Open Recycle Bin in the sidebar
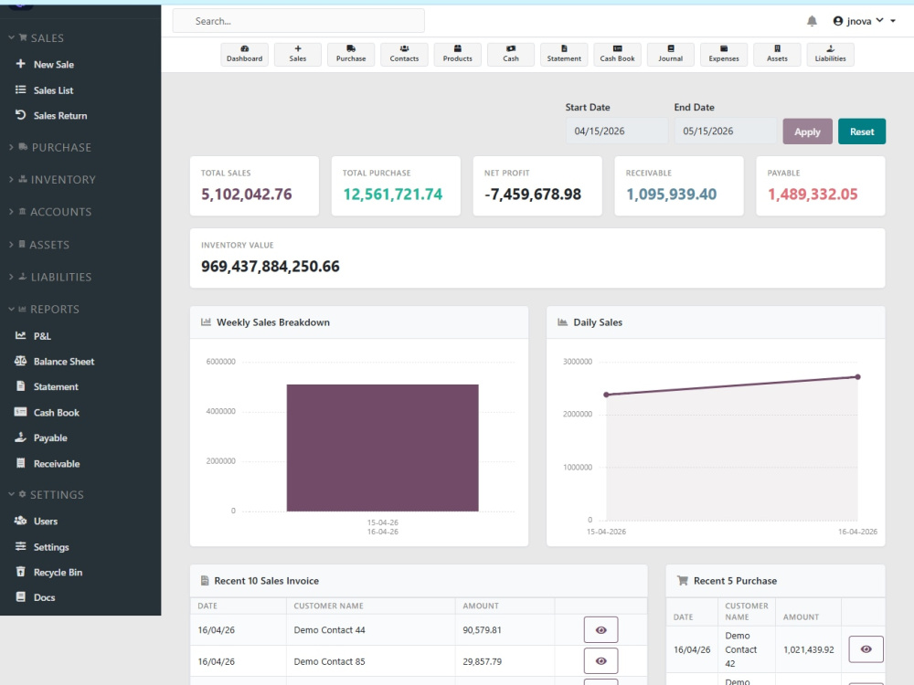Viewport: 914px width, 685px height. [48, 572]
